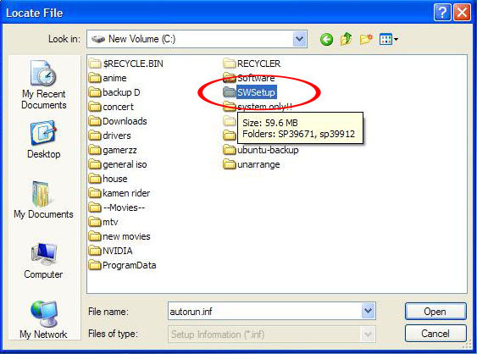Screen dimensions: 477x354
Task: Click the Cancel button
Action: 435,334
